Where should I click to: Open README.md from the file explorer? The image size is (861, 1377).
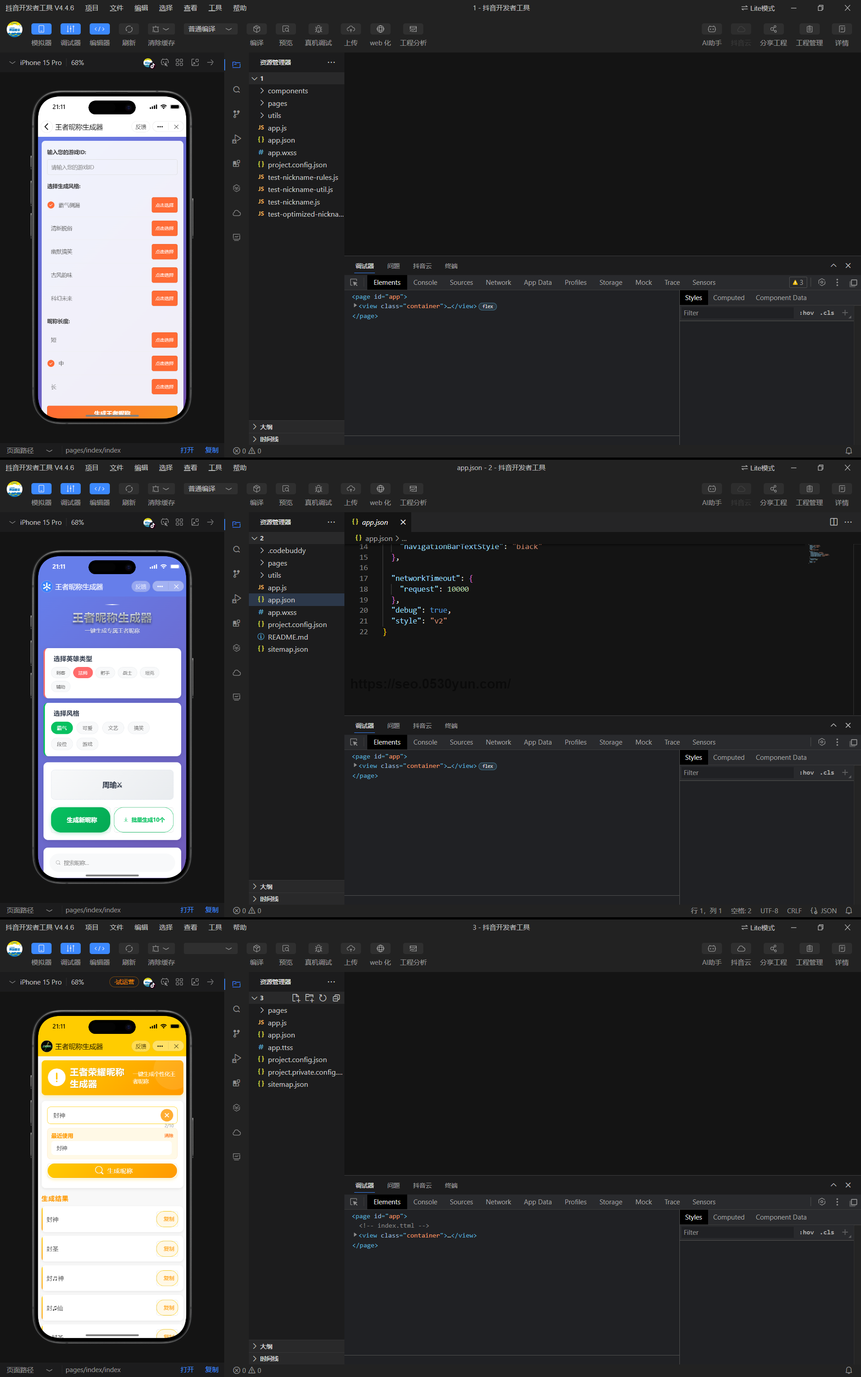(287, 636)
